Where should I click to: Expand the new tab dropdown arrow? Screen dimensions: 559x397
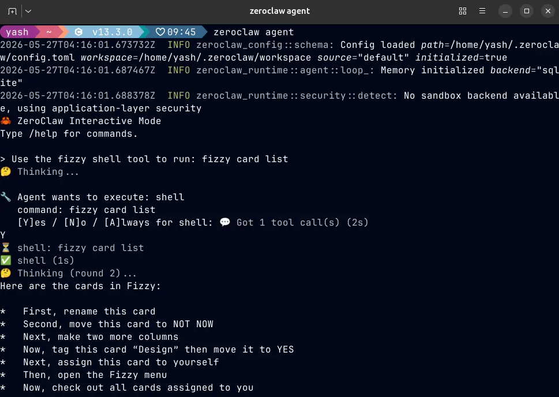pyautogui.click(x=28, y=12)
